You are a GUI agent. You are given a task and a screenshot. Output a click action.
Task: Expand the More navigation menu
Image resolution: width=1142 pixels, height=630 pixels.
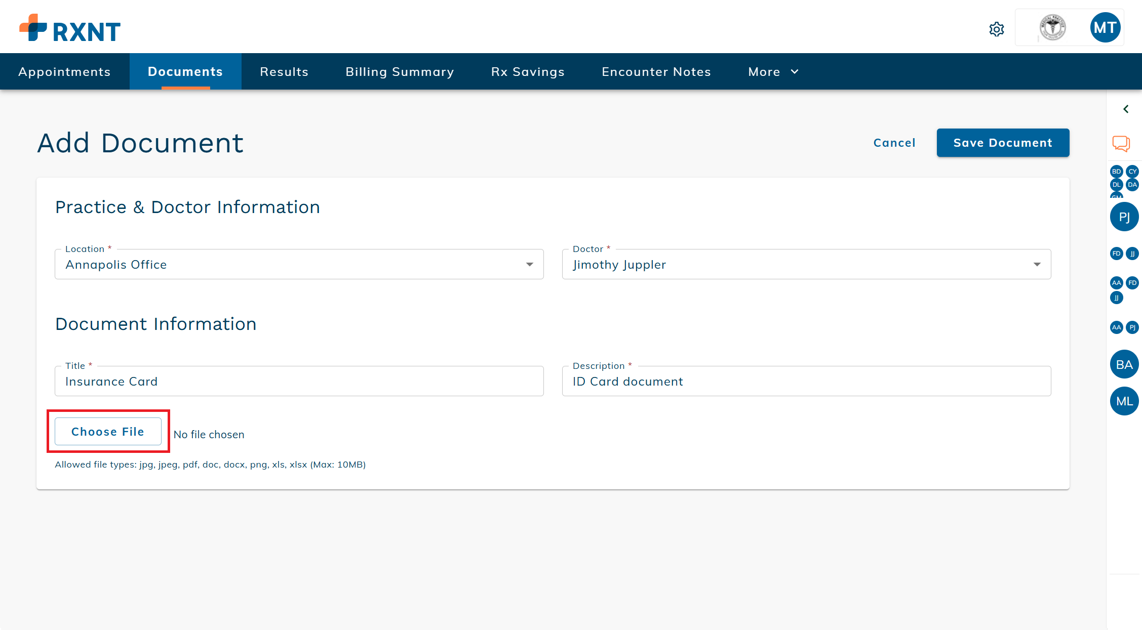[772, 71]
